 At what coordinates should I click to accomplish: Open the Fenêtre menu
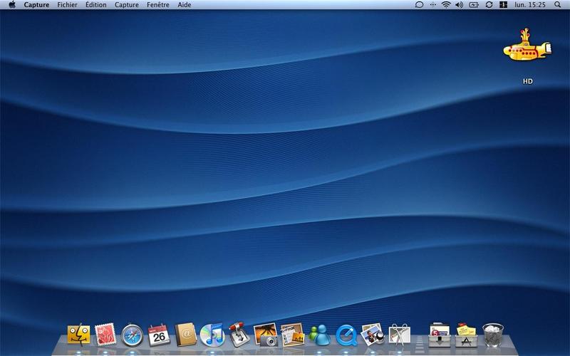[x=157, y=5]
